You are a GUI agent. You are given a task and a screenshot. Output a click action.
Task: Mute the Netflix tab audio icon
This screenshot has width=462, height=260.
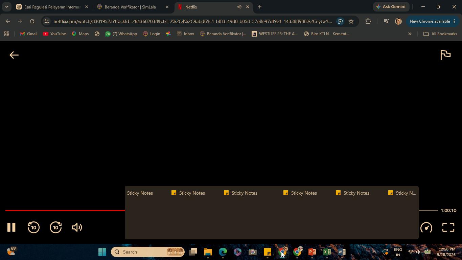[x=239, y=7]
